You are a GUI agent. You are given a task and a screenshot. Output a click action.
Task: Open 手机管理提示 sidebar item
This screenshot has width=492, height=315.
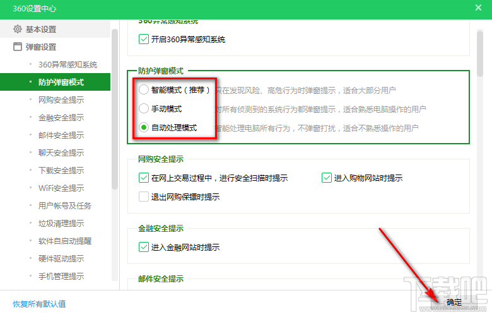tap(61, 276)
